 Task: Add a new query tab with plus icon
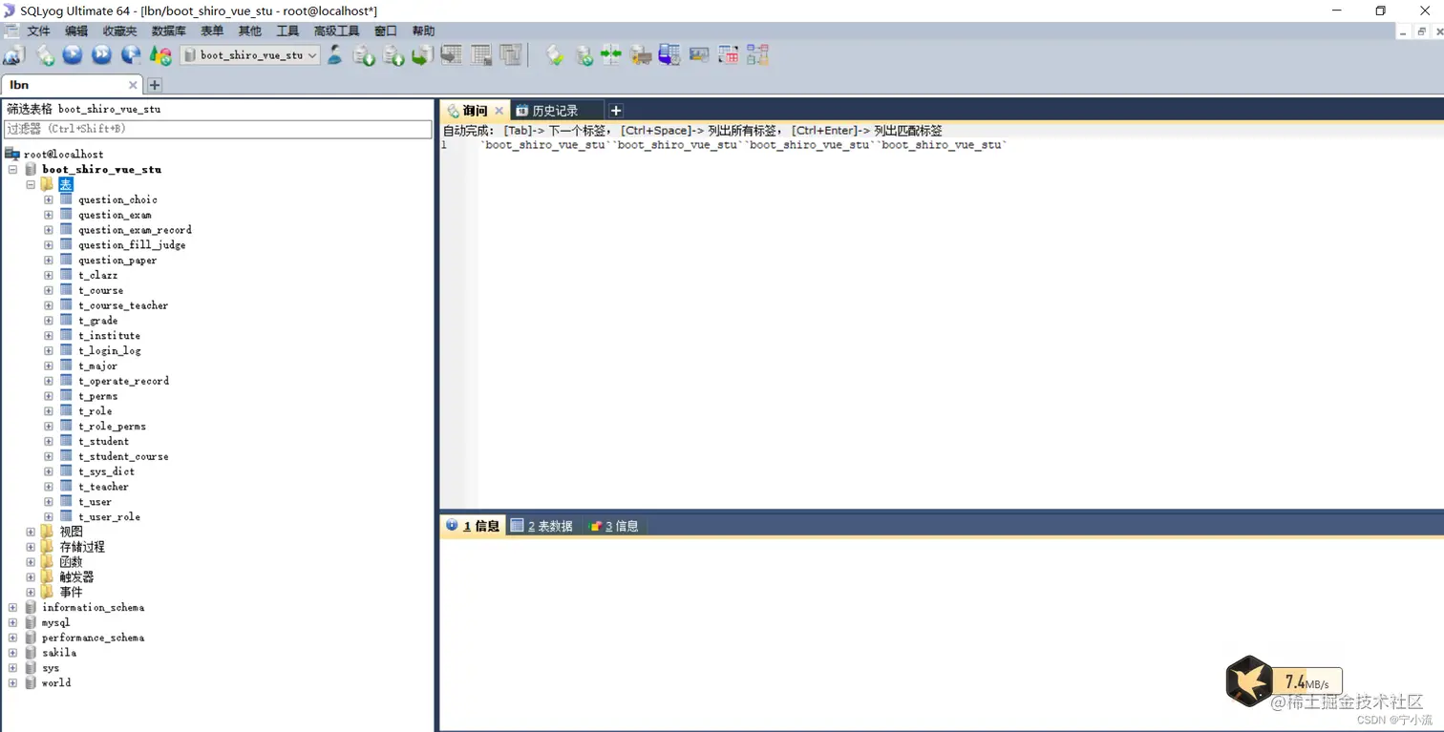click(616, 111)
